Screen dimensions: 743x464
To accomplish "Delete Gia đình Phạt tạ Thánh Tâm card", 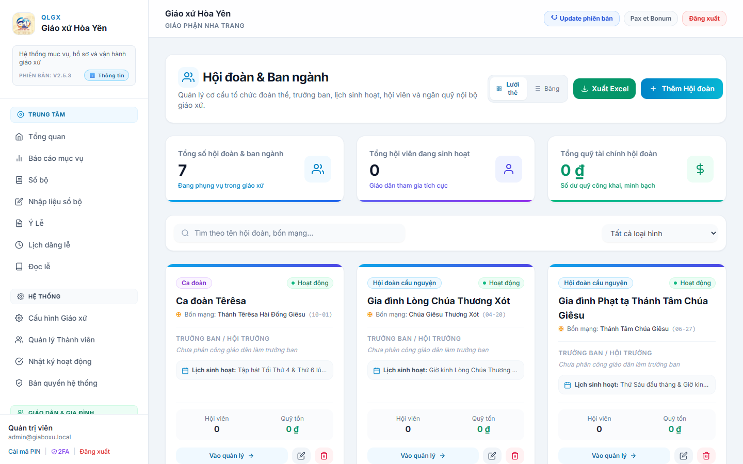I will click(706, 456).
